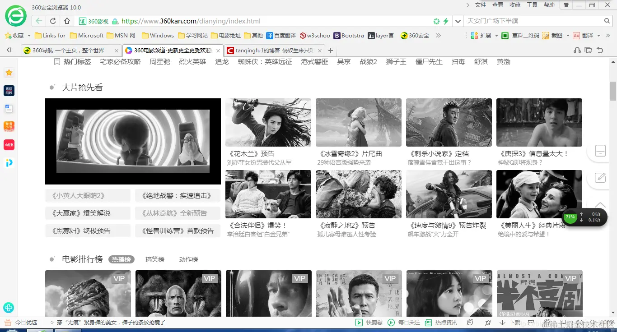The height and width of the screenshot is (332, 617).
Task: Open 《小黄人大眼萌2》 trailer button
Action: tap(88, 195)
